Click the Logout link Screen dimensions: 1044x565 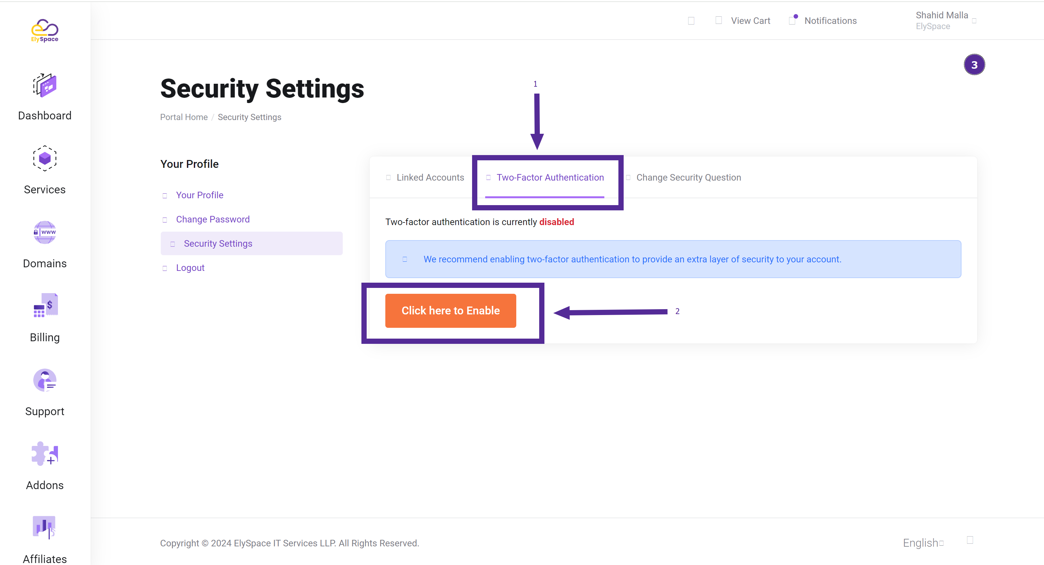tap(190, 268)
